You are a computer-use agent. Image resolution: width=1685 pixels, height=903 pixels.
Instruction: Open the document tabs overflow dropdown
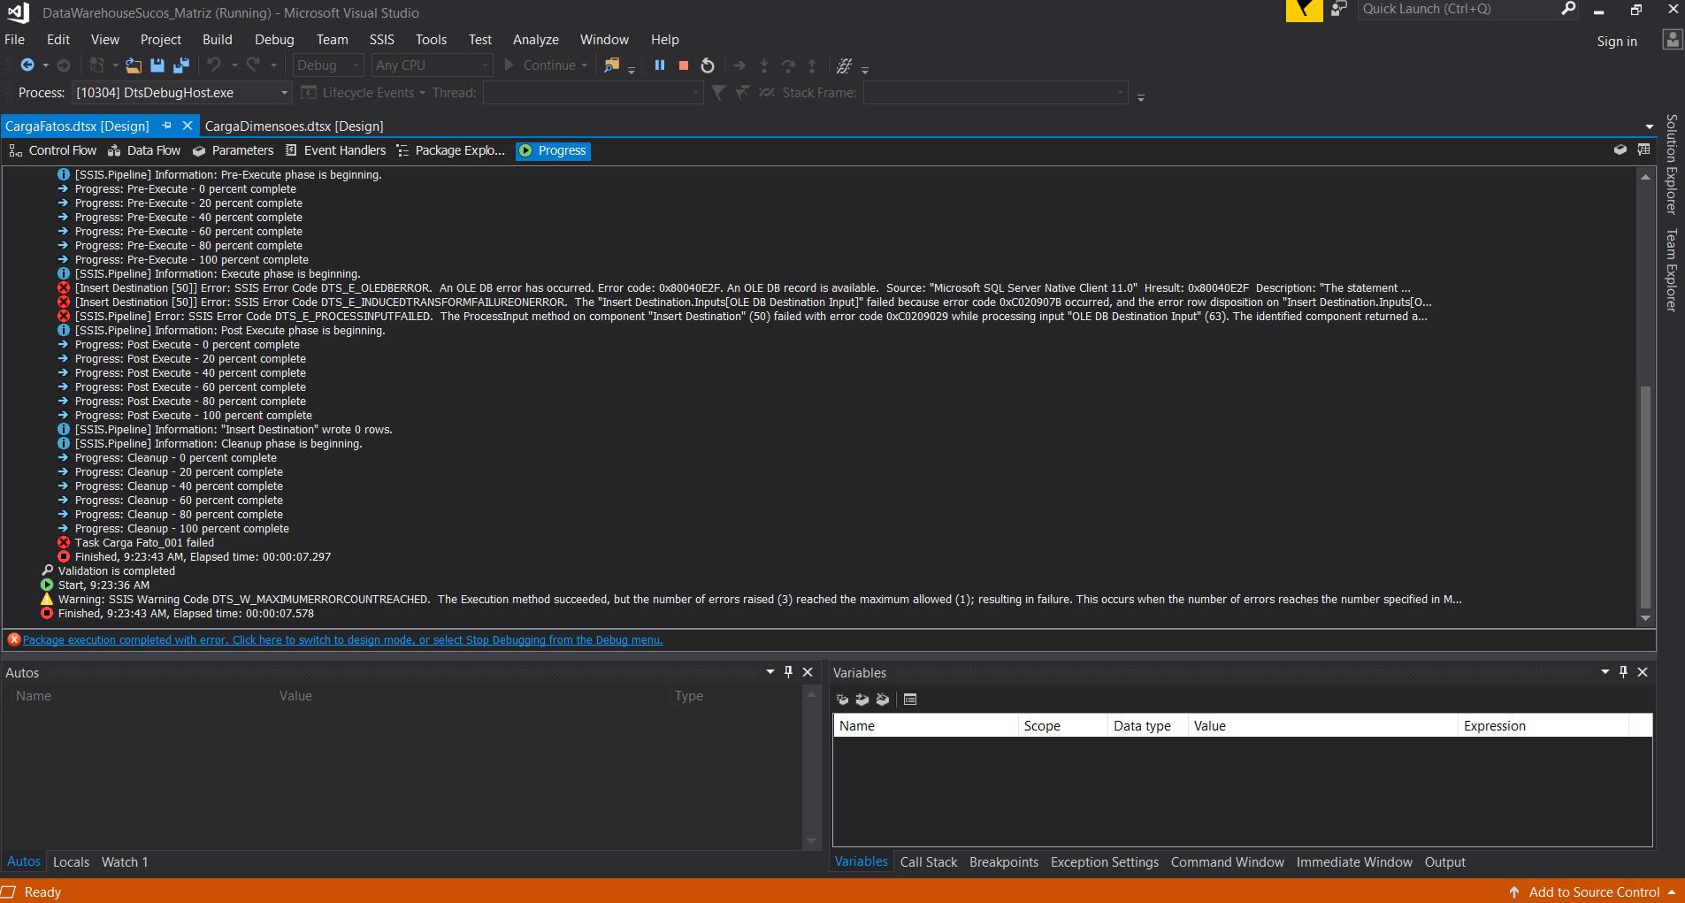(1649, 126)
